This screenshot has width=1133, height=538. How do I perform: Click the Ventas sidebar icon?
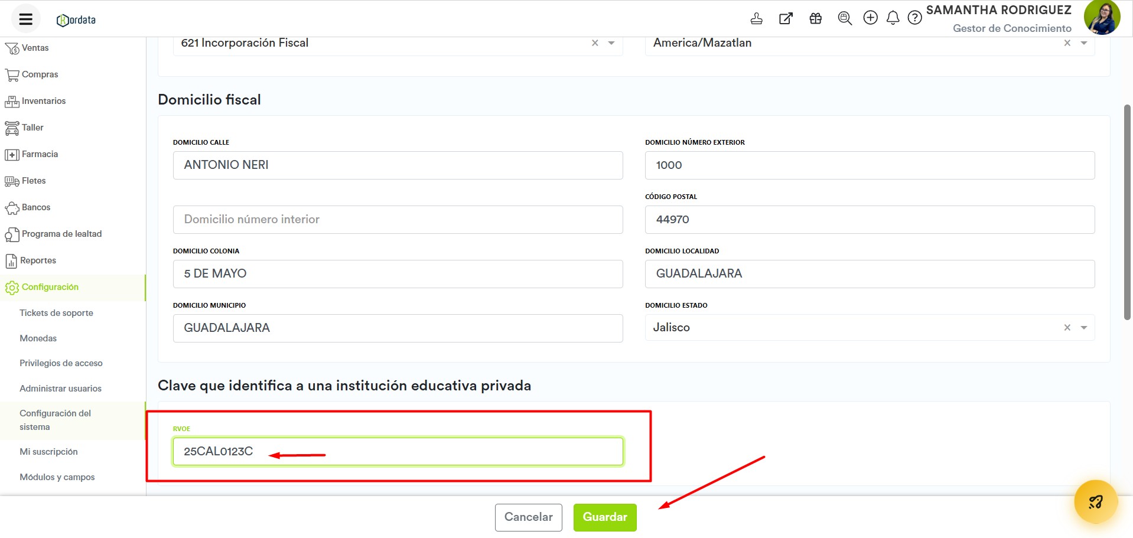12,48
